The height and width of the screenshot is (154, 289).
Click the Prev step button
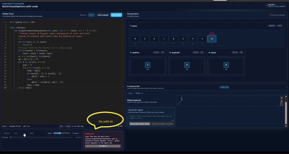tap(16, 133)
